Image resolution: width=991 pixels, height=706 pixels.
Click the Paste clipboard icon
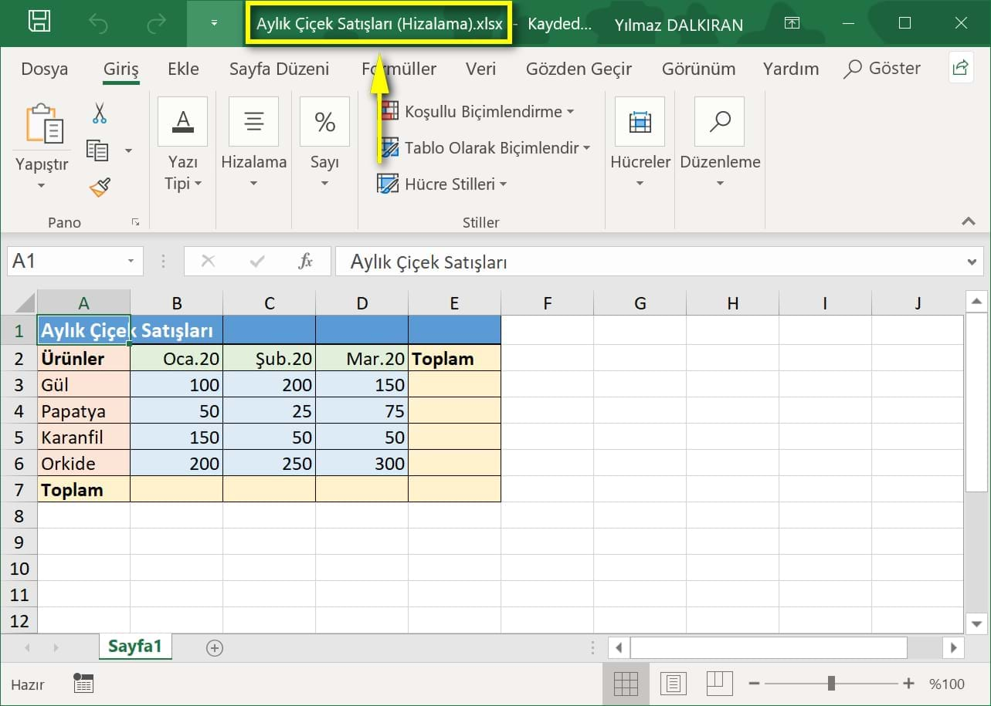(x=44, y=125)
